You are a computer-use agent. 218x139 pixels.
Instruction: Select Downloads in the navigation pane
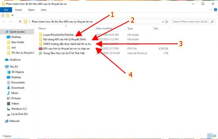(18, 88)
